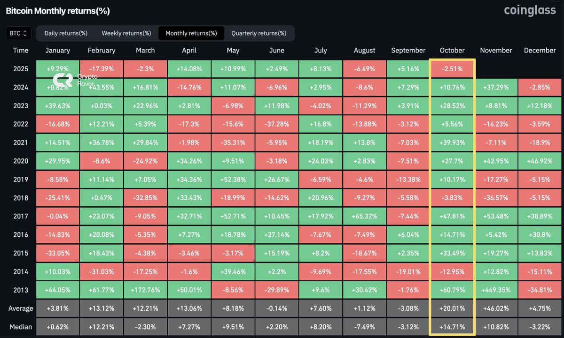Click the October column header

tap(452, 50)
